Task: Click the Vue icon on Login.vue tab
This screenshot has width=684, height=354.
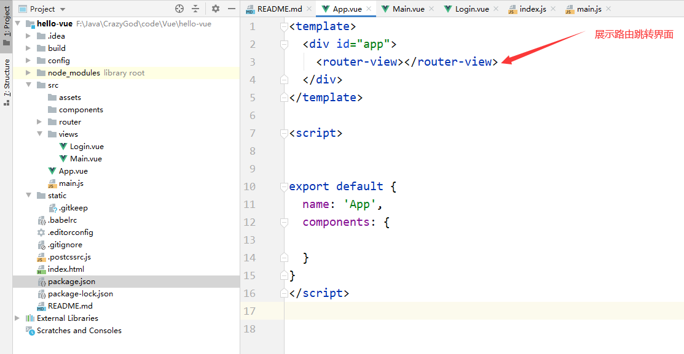Action: (448, 9)
